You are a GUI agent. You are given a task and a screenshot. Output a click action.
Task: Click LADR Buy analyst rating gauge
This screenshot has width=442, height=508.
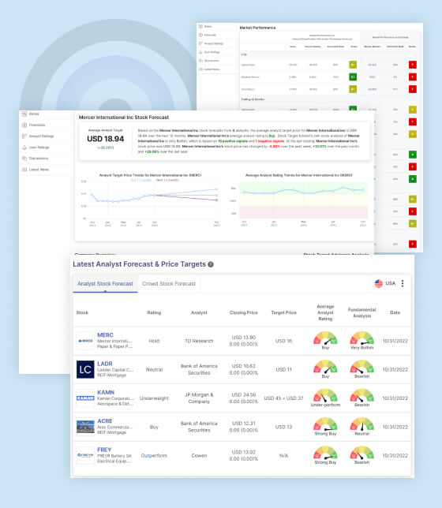pos(325,367)
